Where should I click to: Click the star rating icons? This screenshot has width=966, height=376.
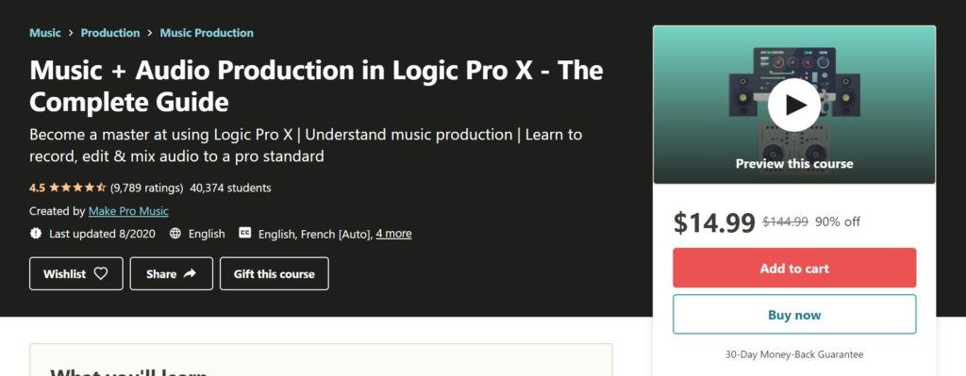point(77,188)
